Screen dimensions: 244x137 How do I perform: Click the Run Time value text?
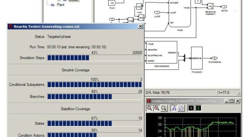(x=77, y=47)
